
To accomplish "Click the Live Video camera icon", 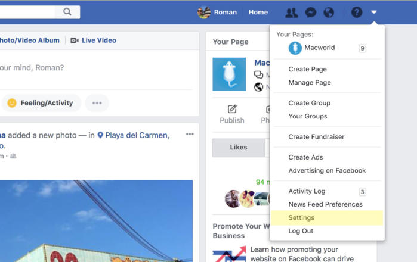I will point(74,40).
